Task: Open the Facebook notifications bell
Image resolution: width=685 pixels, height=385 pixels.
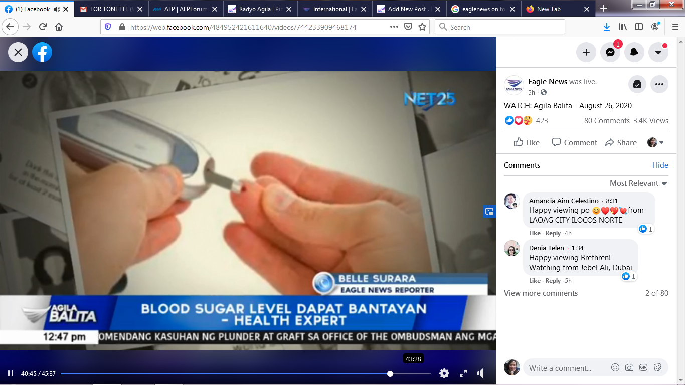Action: coord(634,52)
